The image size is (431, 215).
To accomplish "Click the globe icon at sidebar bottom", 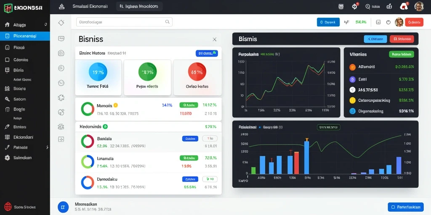I will pos(8,207).
